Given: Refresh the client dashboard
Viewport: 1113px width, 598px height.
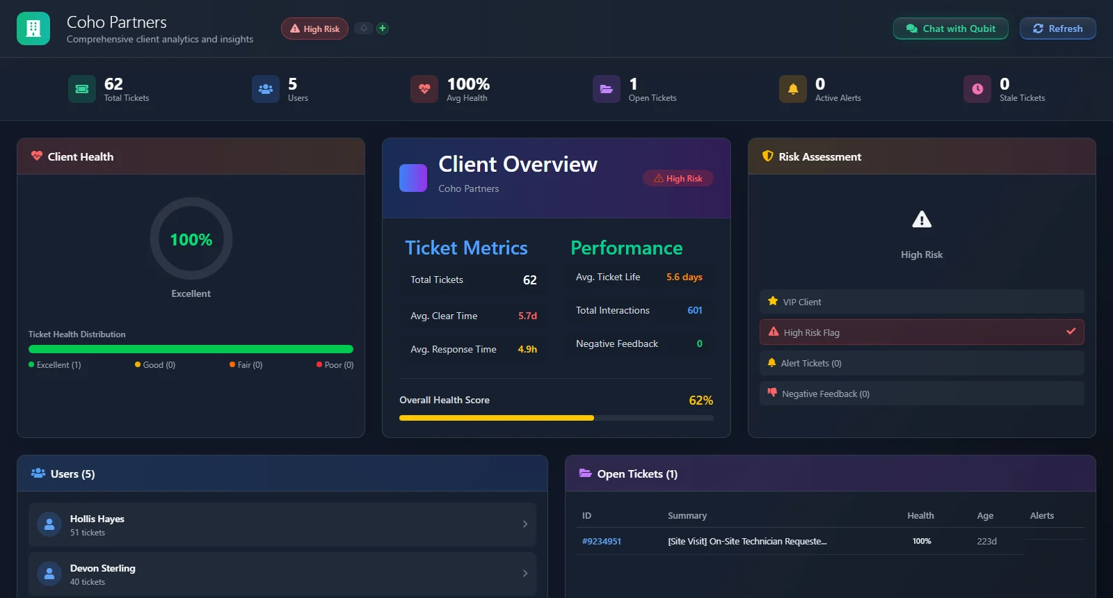Looking at the screenshot, I should pos(1057,29).
